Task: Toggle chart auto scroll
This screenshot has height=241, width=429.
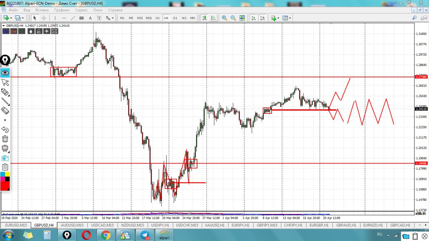Action: click(x=254, y=18)
